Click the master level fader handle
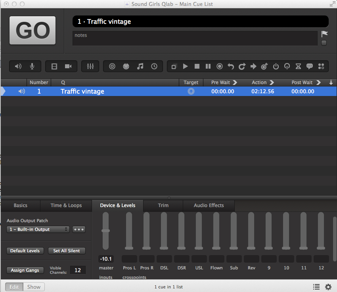This screenshot has width=337, height=292. point(105,231)
